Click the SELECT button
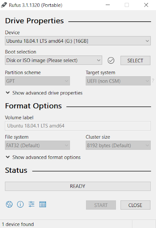Image resolution: width=156 pixels, height=228 pixels. [135, 61]
